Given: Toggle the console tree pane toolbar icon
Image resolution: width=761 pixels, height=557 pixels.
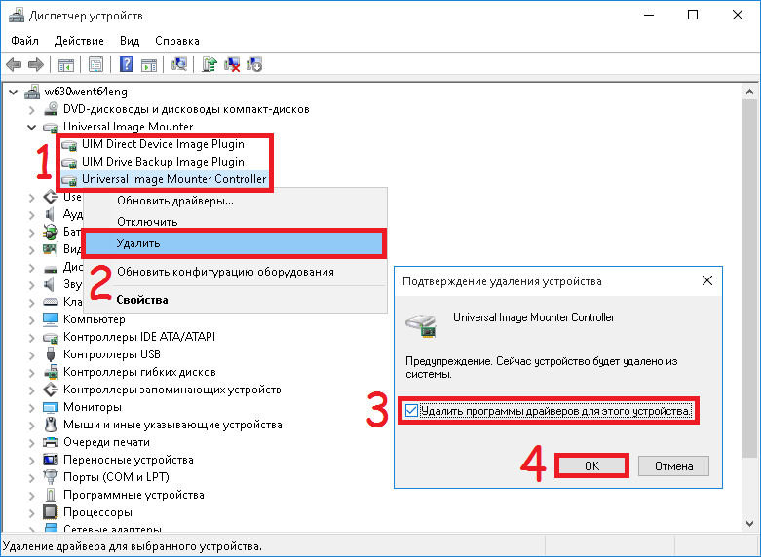Looking at the screenshot, I should (x=66, y=64).
